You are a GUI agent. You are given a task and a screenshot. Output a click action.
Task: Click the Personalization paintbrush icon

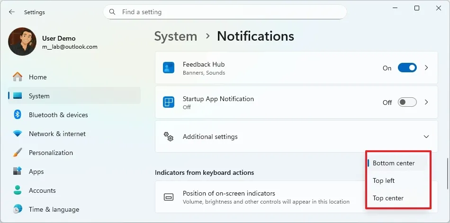pyautogui.click(x=18, y=153)
